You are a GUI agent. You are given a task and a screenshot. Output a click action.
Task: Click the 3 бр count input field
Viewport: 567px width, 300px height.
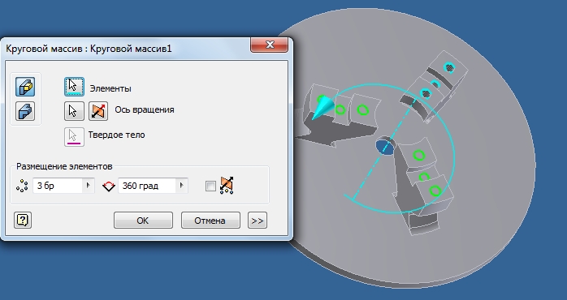point(58,186)
